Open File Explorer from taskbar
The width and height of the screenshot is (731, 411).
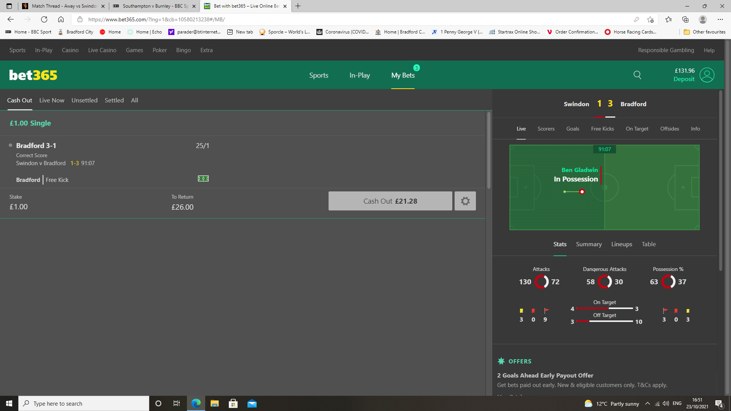point(215,403)
